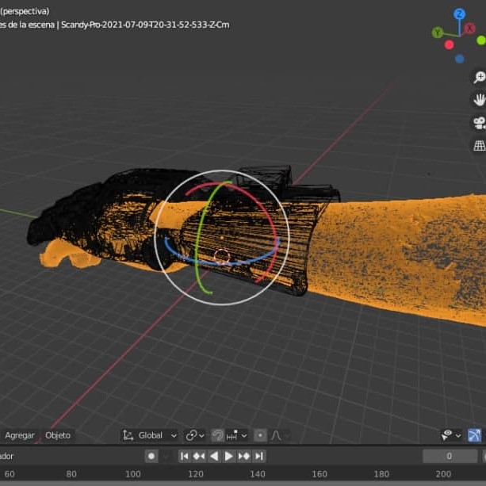
Task: Expand the object visibility eye dropdown
Action: click(x=451, y=435)
